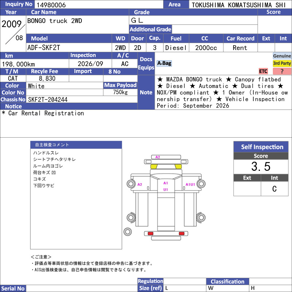Click the A1 mark on cab roof
292x292 pixels.
coord(166,183)
